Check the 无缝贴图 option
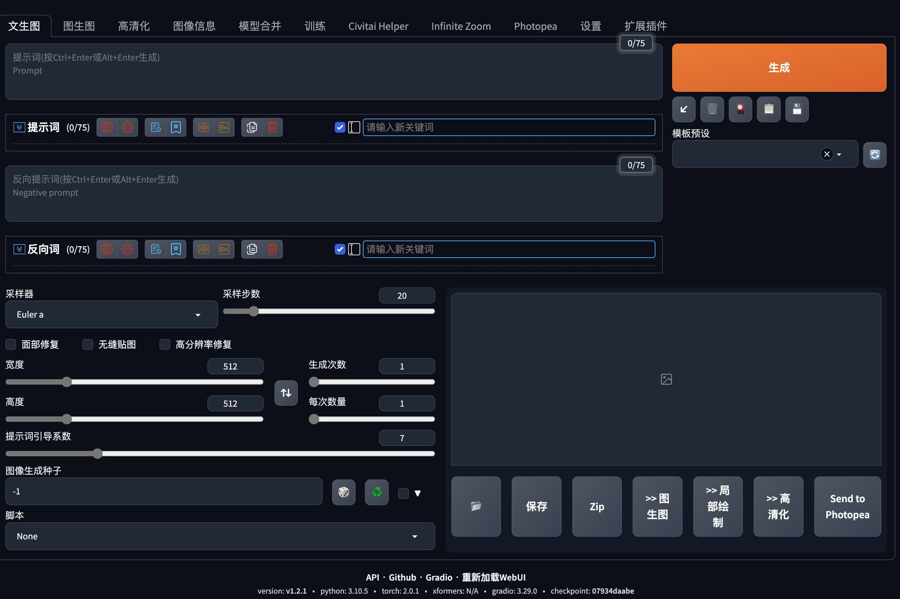This screenshot has height=599, width=900. (88, 344)
